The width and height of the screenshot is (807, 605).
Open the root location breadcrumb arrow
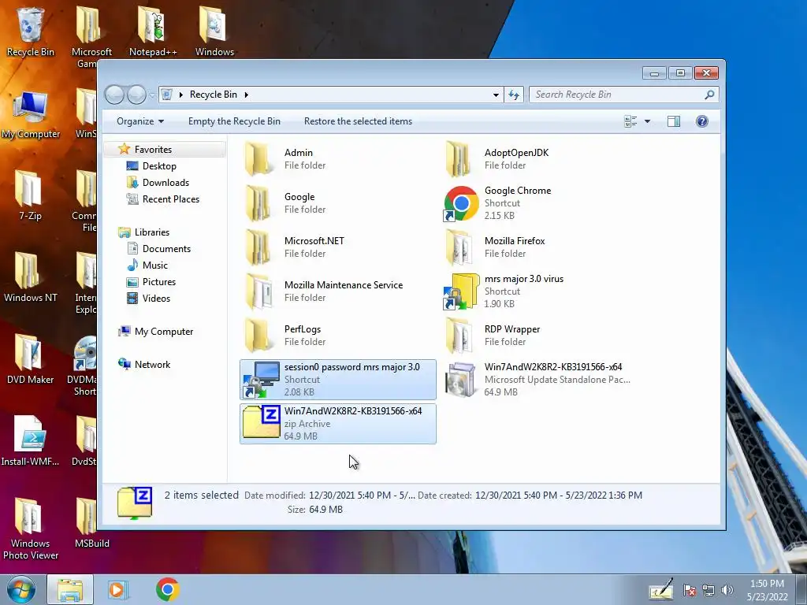tap(180, 95)
